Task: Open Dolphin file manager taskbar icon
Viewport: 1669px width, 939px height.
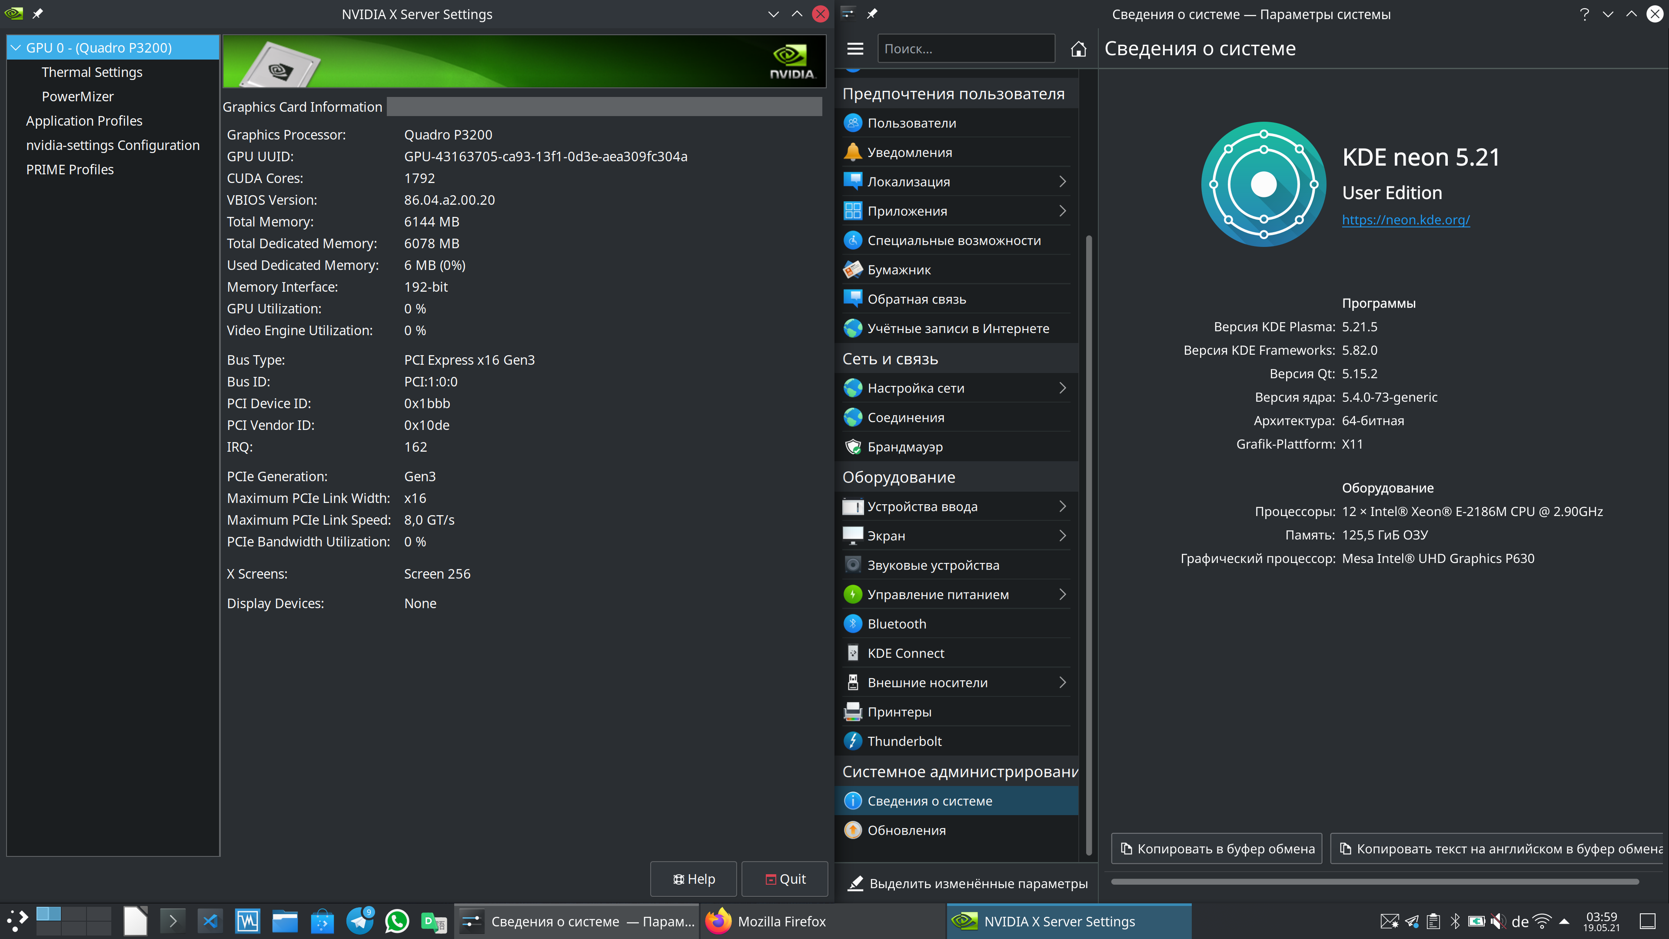Action: click(x=284, y=921)
